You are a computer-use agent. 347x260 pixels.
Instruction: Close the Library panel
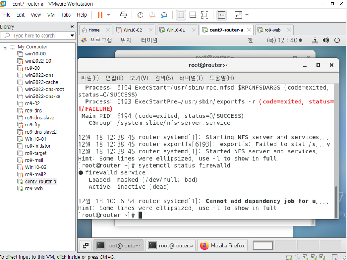[72, 27]
